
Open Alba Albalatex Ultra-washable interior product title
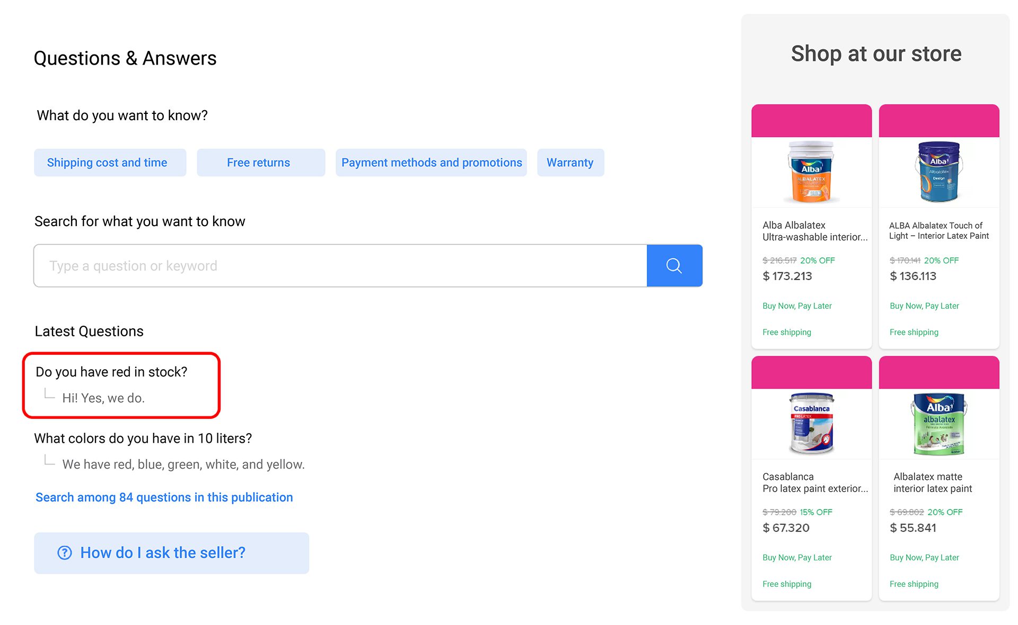click(x=814, y=231)
